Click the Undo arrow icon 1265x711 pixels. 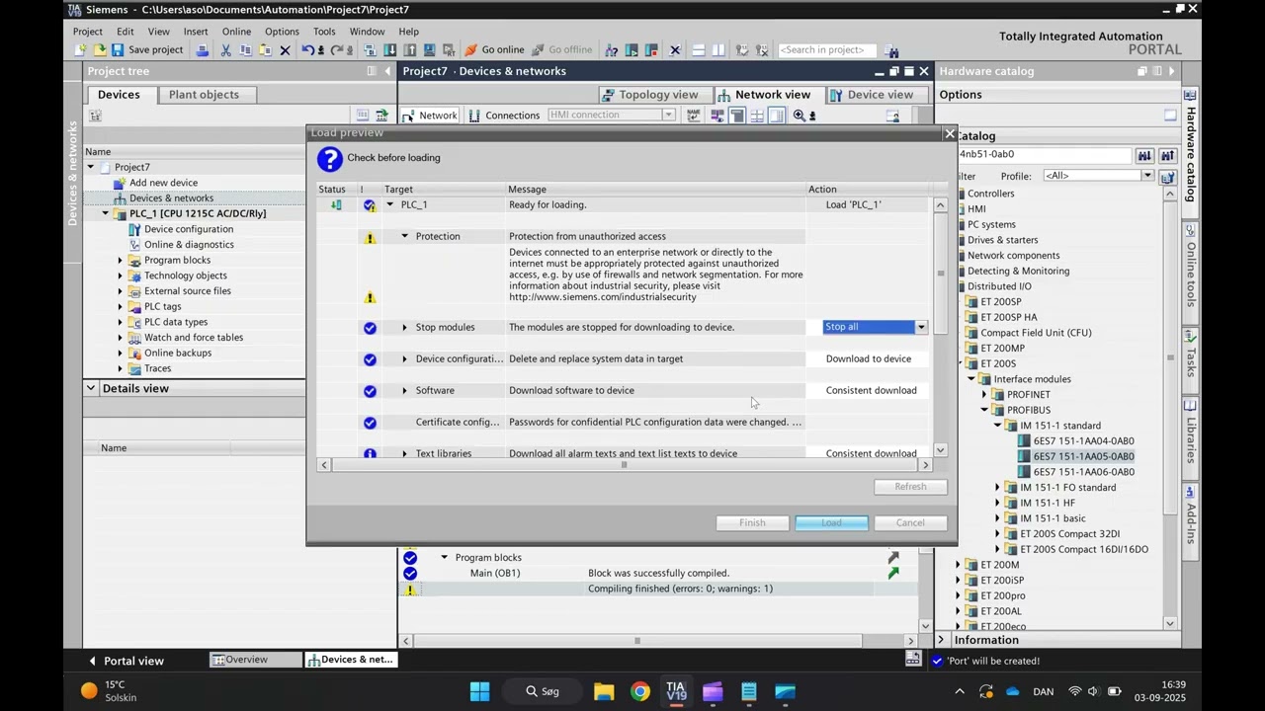[308, 50]
